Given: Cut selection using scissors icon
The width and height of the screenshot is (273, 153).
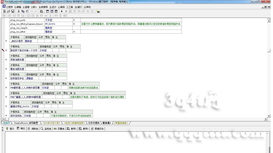Looking at the screenshot, I should [x=18, y=11].
